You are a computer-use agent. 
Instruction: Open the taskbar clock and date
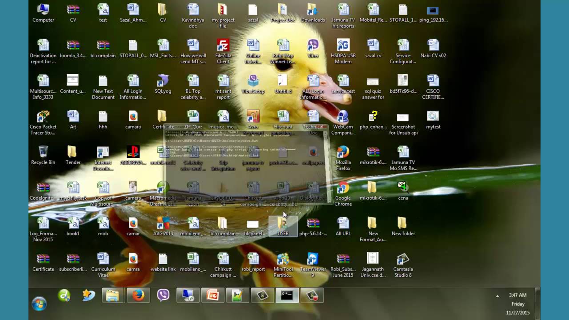518,304
